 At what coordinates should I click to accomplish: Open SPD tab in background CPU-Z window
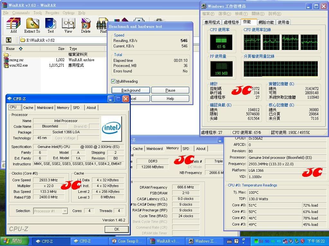point(186,149)
